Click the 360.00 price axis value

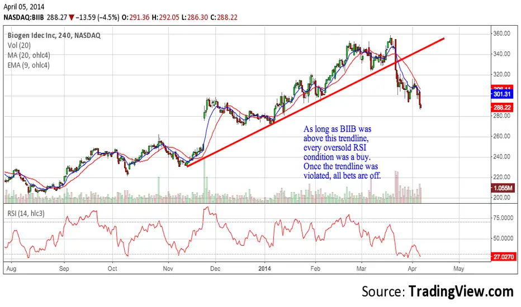[502, 33]
